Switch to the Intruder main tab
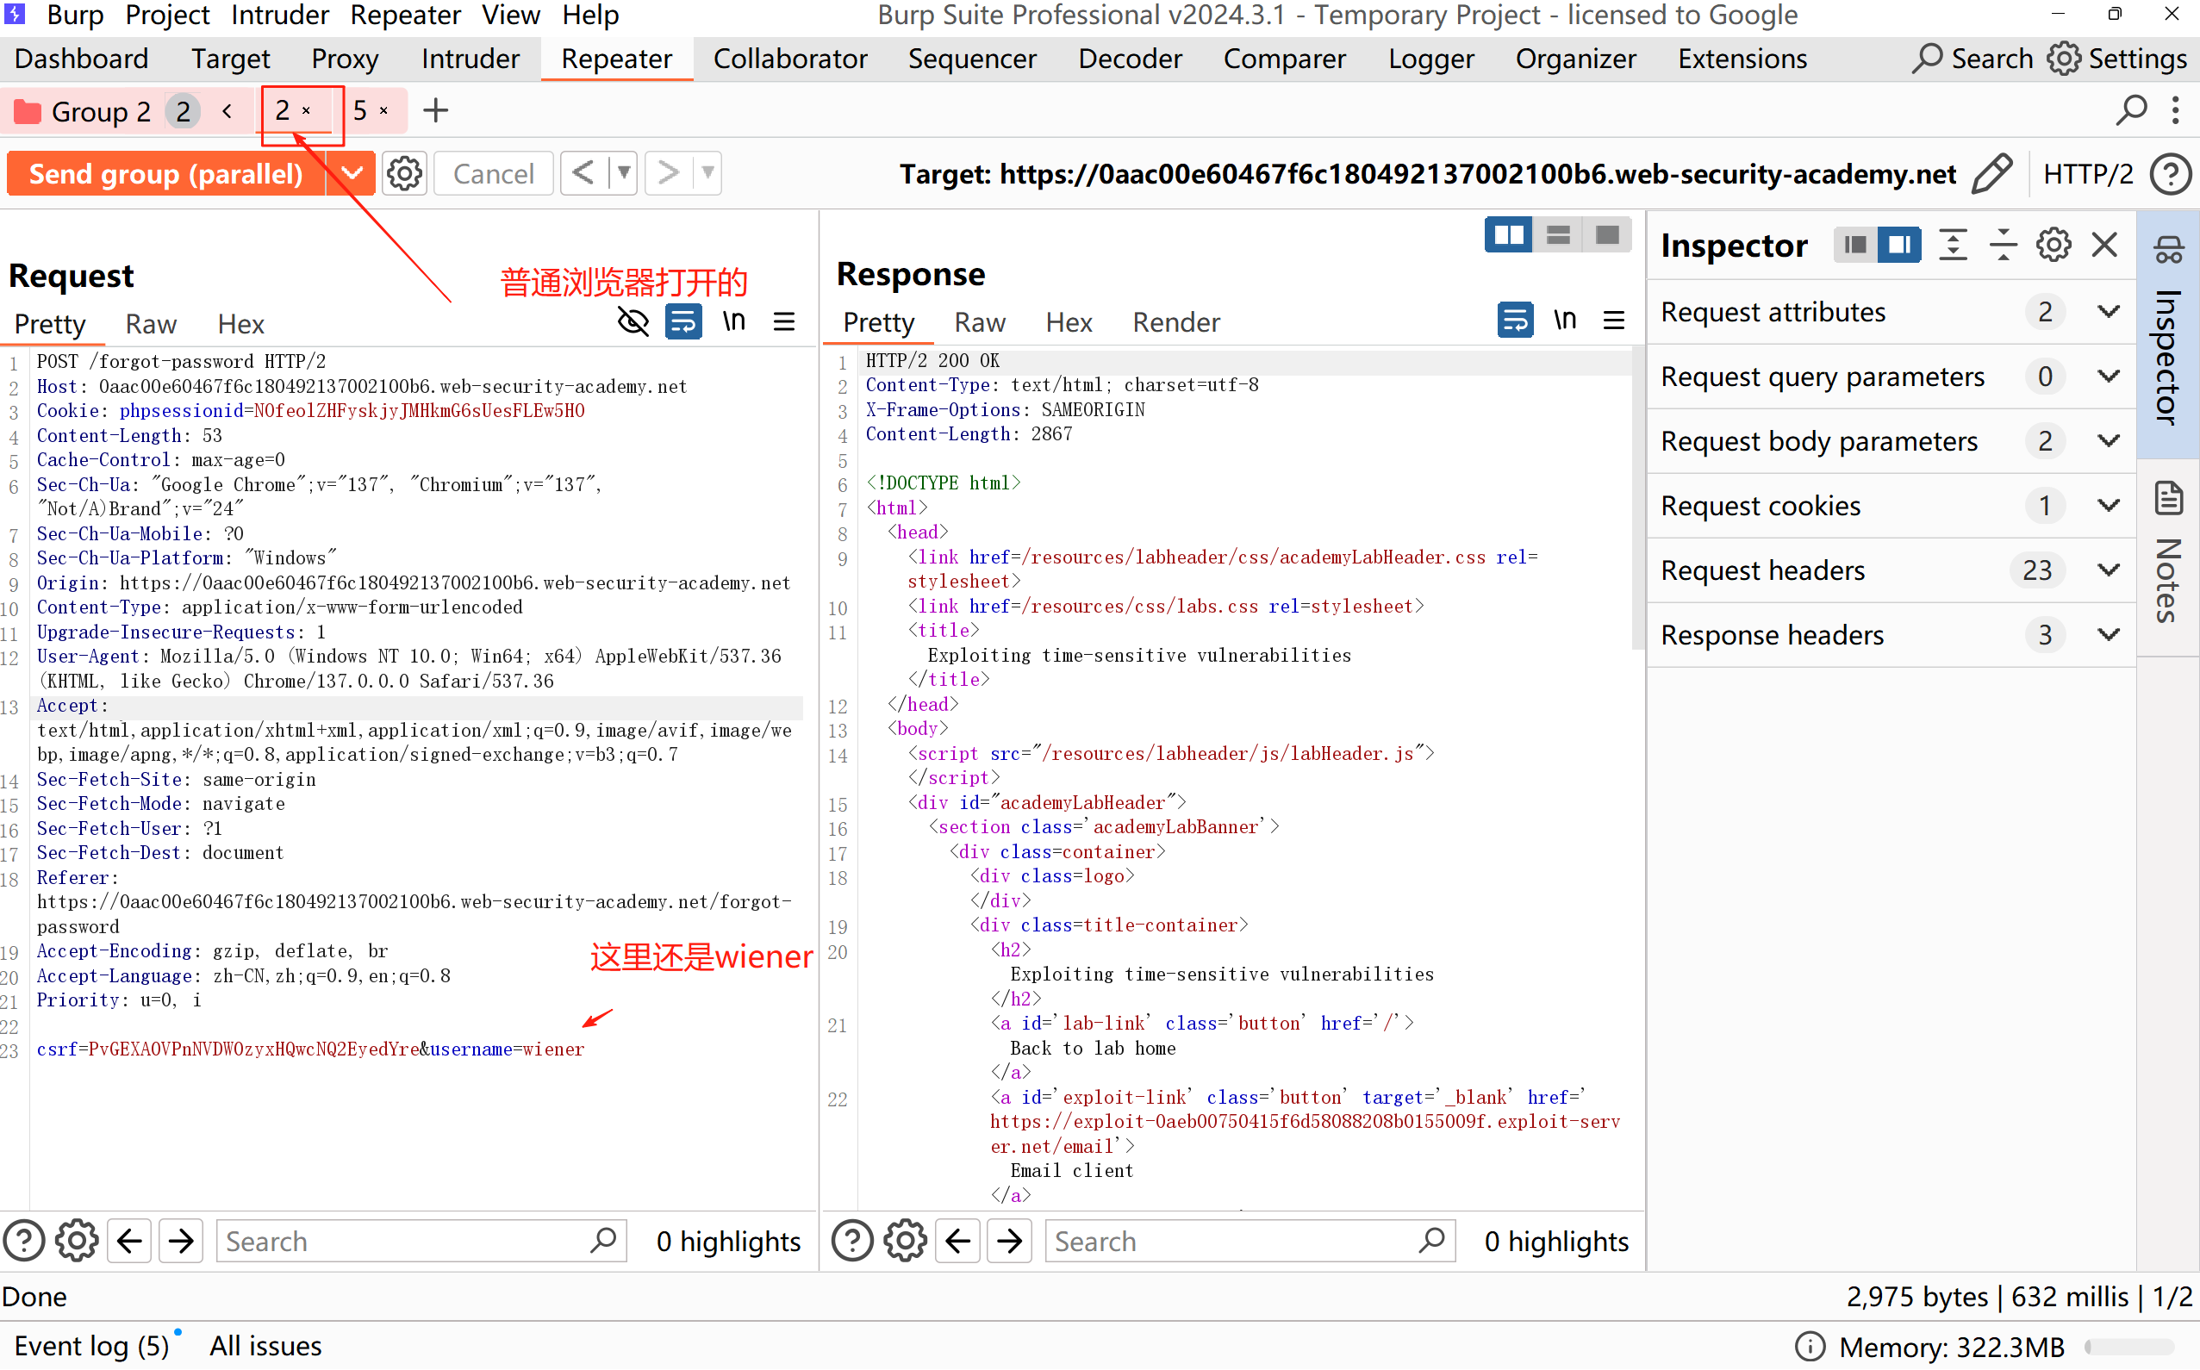The height and width of the screenshot is (1370, 2200). 470,59
